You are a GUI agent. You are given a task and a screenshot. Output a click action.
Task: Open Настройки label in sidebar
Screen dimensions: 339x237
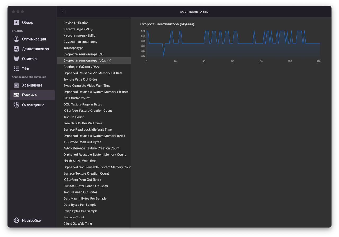pos(32,220)
